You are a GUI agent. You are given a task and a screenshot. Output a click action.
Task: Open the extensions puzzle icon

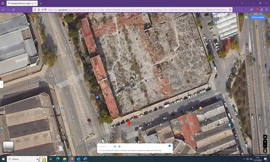point(262,10)
